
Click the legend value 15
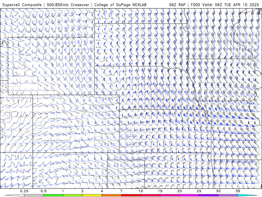pos(160,191)
